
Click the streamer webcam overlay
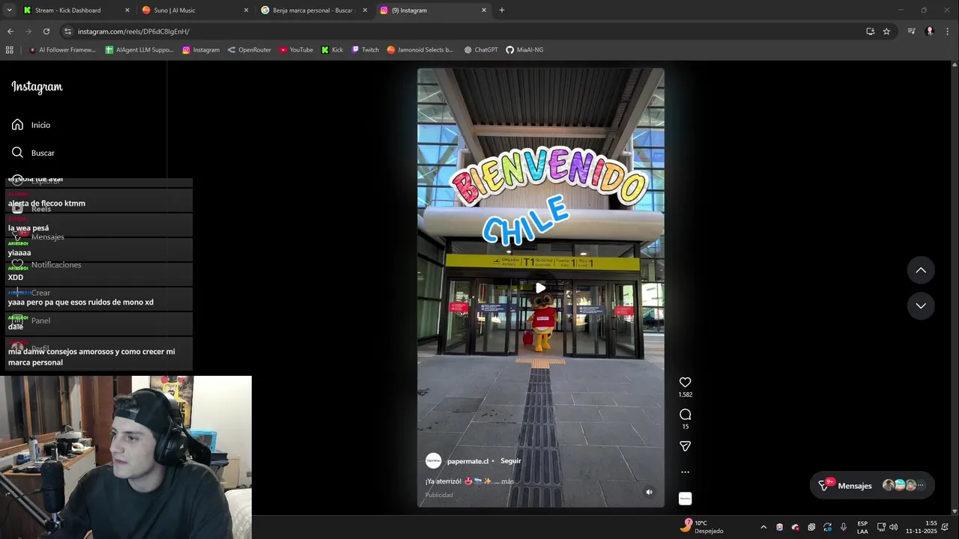[126, 457]
